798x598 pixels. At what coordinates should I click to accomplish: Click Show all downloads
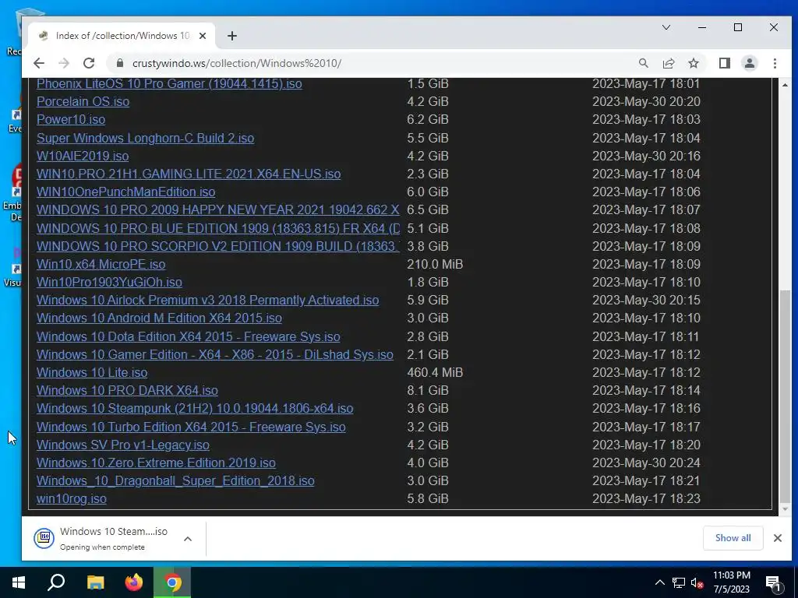(733, 538)
